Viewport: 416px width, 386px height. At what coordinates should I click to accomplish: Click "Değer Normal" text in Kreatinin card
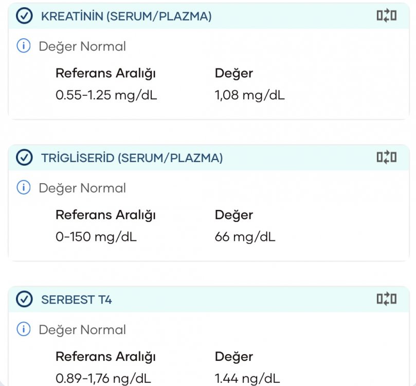[x=82, y=46]
